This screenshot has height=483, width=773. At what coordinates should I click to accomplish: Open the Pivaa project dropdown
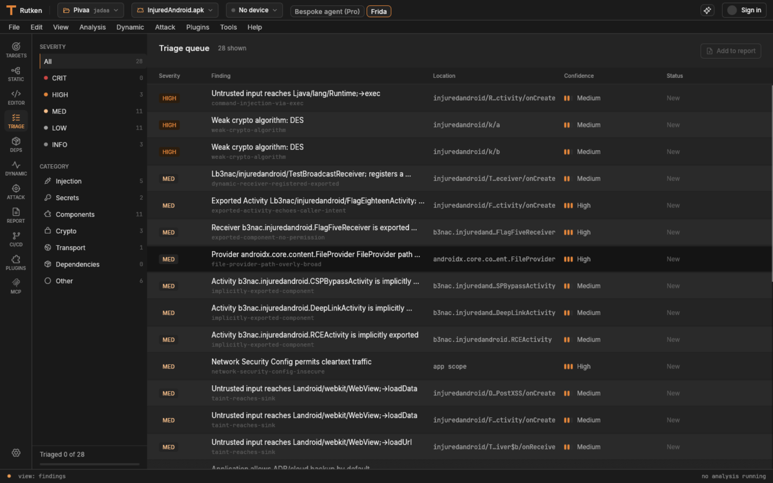pos(91,10)
